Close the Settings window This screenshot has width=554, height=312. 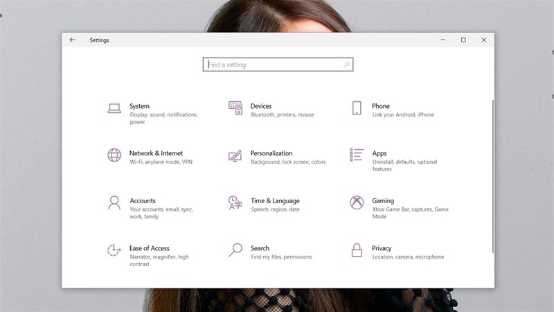click(x=483, y=40)
